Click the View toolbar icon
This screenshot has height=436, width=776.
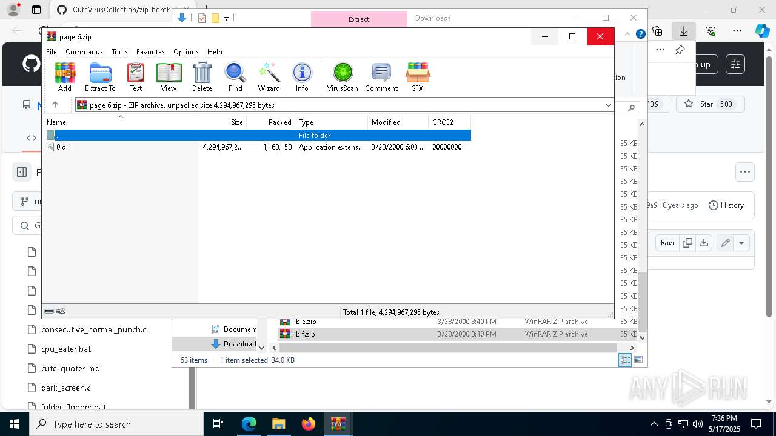[x=169, y=77]
